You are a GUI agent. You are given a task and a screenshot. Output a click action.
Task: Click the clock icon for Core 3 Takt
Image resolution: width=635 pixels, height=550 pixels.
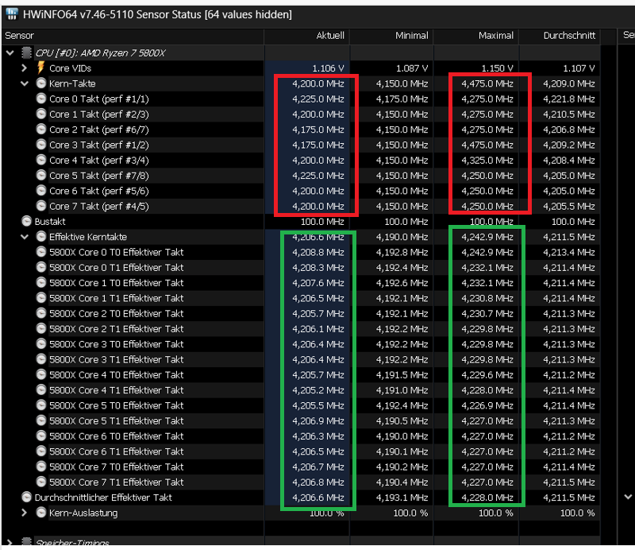pos(41,145)
